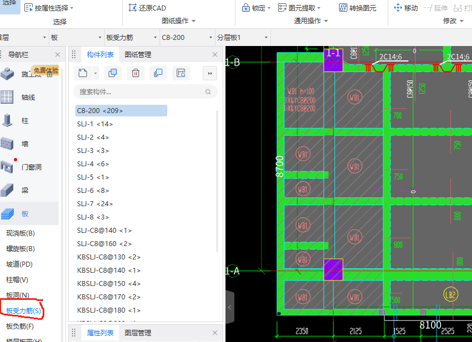Switch to the 图纸管理 tab
Image resolution: width=472 pixels, height=342 pixels.
(x=138, y=54)
